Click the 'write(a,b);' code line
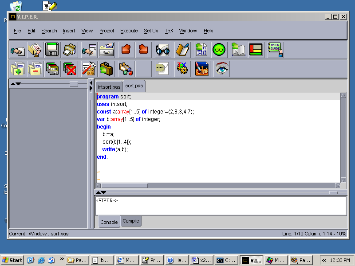The height and width of the screenshot is (266, 355). tap(115, 149)
